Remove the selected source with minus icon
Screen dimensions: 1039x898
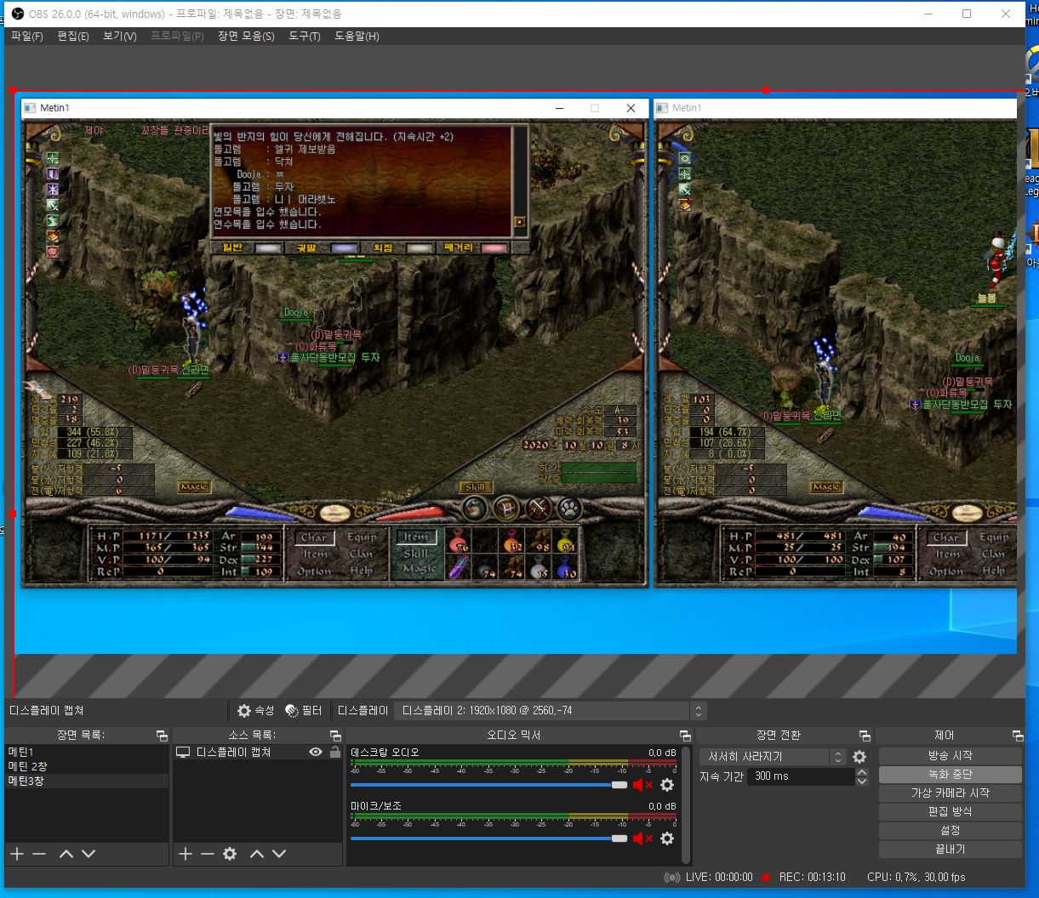(x=208, y=854)
